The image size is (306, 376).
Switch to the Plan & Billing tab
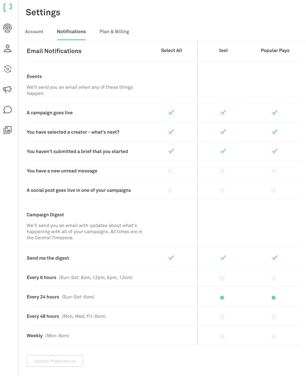click(114, 32)
